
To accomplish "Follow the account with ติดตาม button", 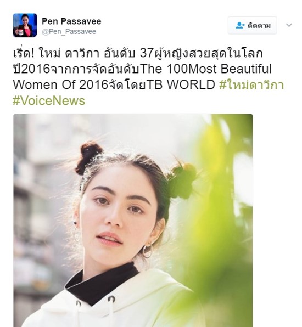I will pyautogui.click(x=253, y=25).
